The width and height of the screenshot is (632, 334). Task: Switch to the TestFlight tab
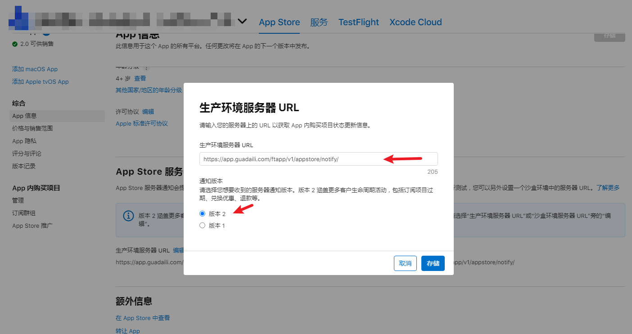coord(358,22)
